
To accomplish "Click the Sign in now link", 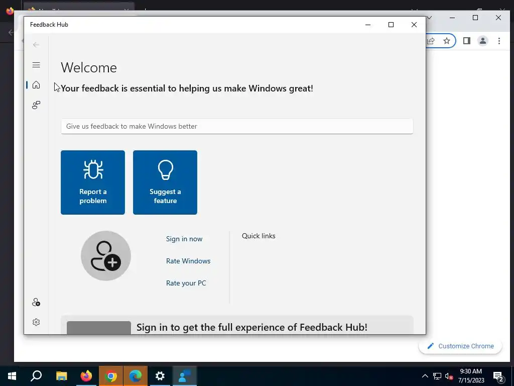I will pyautogui.click(x=184, y=239).
